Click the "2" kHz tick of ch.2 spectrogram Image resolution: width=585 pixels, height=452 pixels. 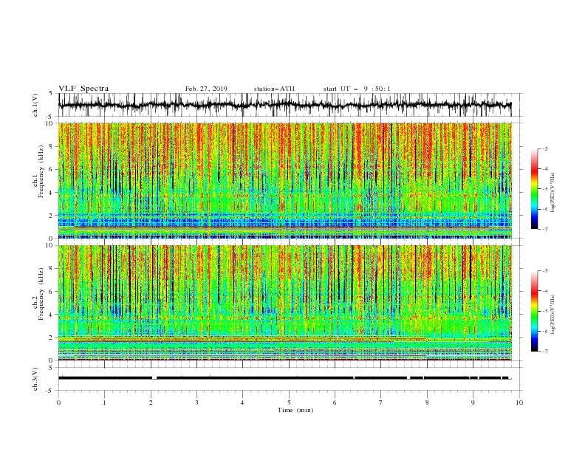coord(51,338)
